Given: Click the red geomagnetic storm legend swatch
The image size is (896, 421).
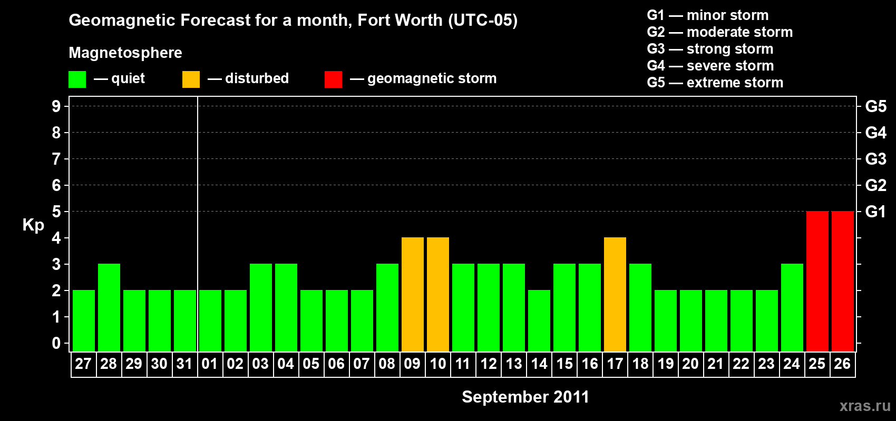Looking at the screenshot, I should pyautogui.click(x=333, y=79).
